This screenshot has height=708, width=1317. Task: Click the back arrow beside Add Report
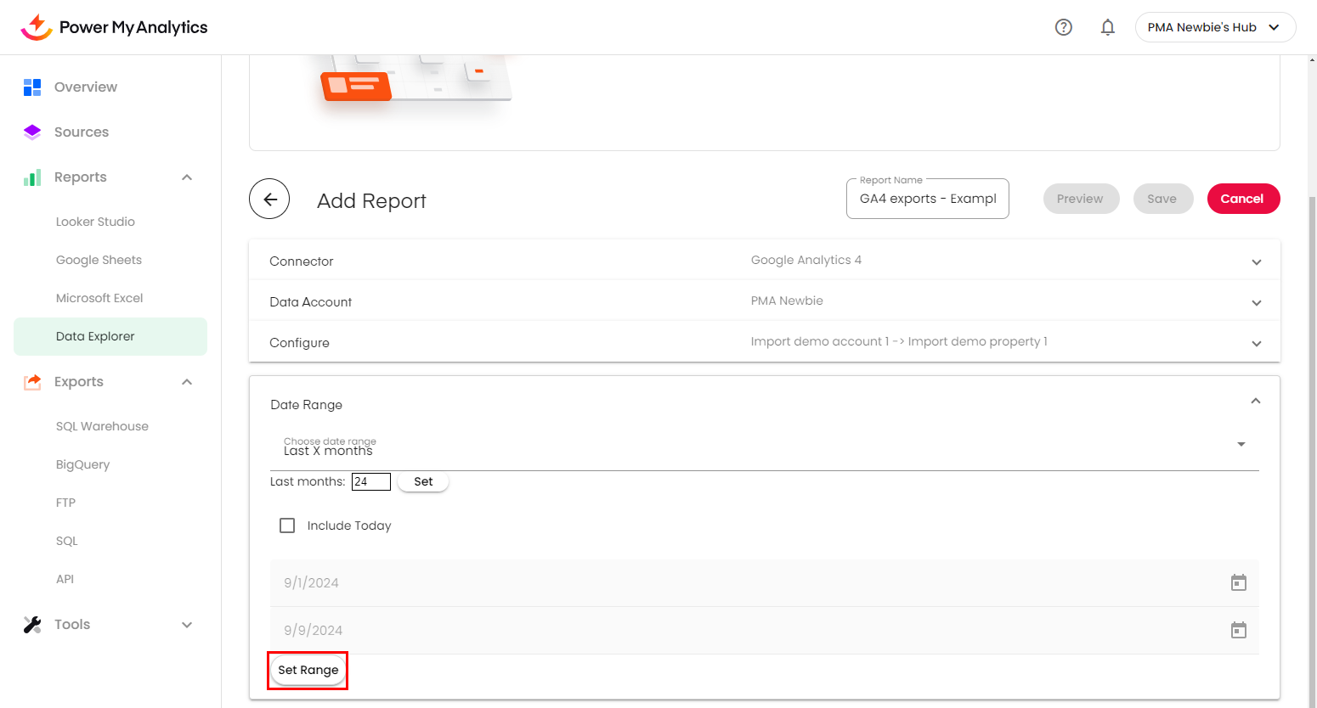(269, 199)
